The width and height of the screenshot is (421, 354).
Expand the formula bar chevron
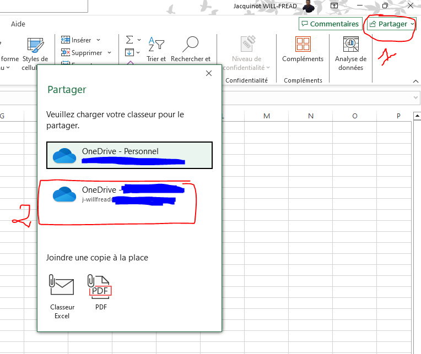point(415,97)
